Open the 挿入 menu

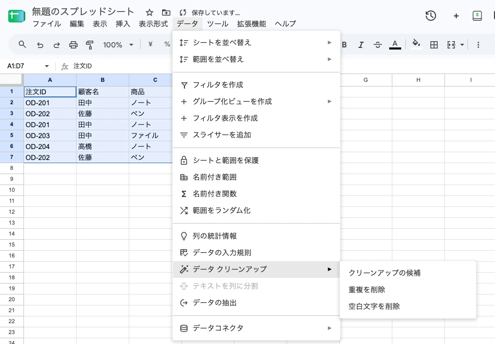coord(123,23)
